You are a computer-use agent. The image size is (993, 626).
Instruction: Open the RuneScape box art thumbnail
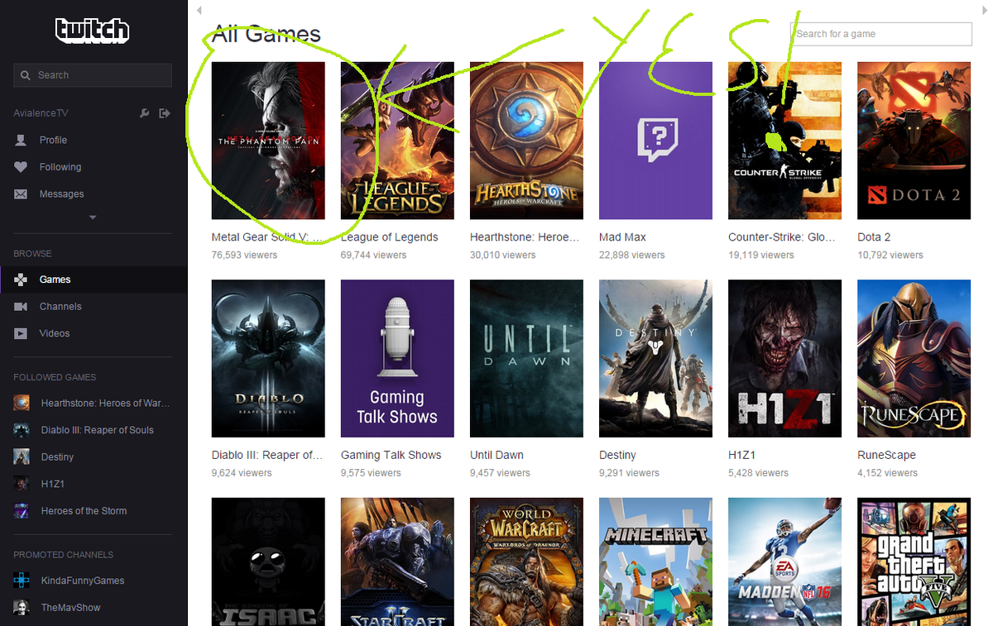[914, 359]
